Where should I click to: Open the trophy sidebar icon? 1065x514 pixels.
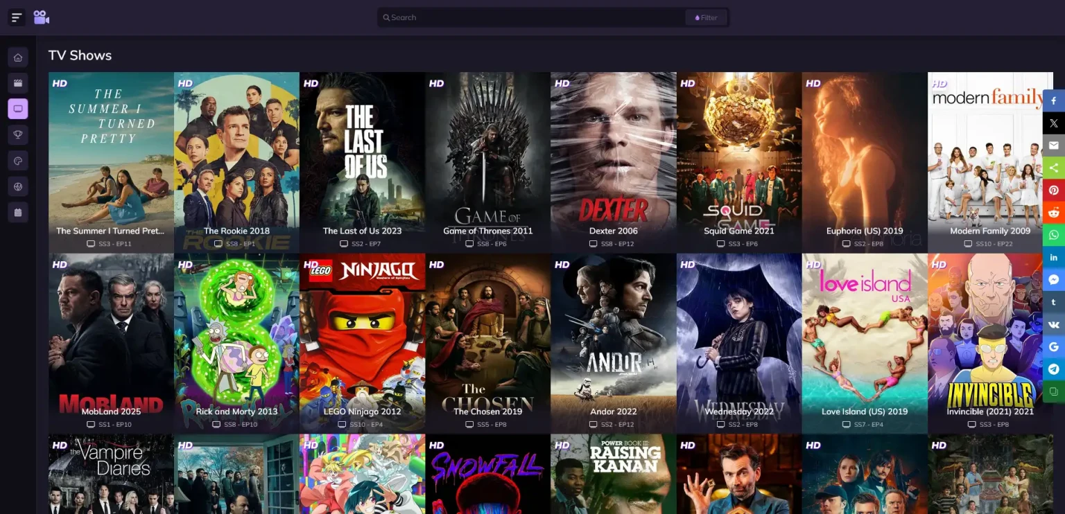(x=18, y=135)
